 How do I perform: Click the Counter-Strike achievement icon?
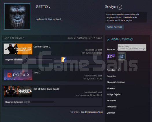tap(64, 60)
